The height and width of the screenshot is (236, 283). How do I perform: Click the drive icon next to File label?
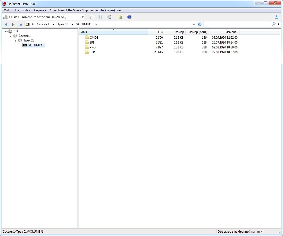pyautogui.click(x=6, y=17)
